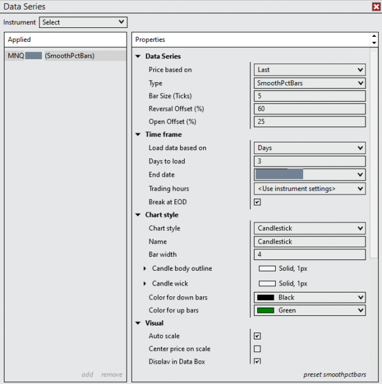Open the Load data based on dropdown
Image resolution: width=382 pixels, height=384 pixels.
tap(309, 148)
